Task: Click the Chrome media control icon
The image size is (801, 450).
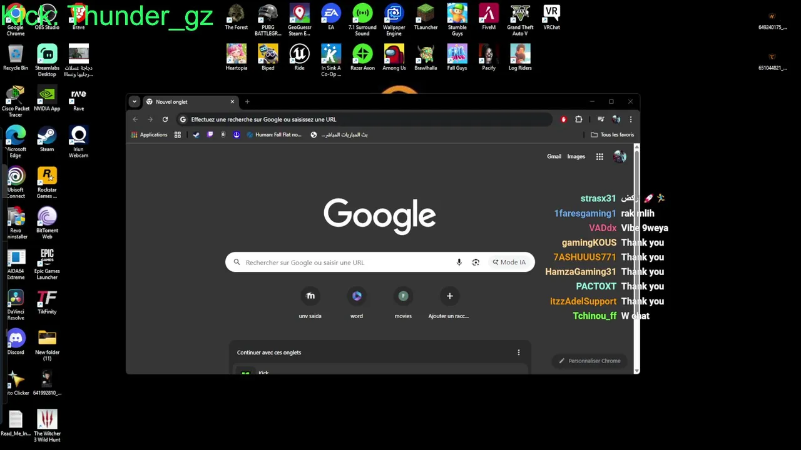Action: [x=601, y=119]
